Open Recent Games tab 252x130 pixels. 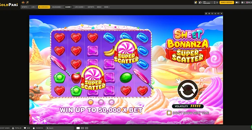(x=5, y=128)
